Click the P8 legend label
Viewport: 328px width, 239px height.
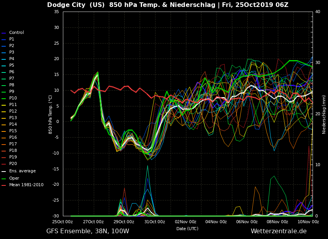pyautogui.click(x=12, y=85)
